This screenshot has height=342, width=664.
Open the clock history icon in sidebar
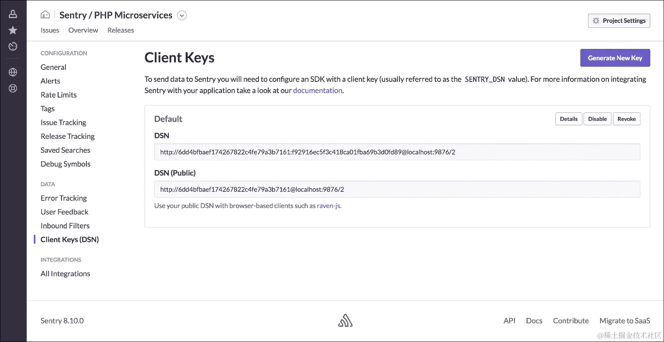pos(13,47)
